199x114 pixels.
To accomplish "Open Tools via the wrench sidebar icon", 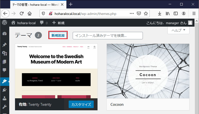I will coord(5,107).
